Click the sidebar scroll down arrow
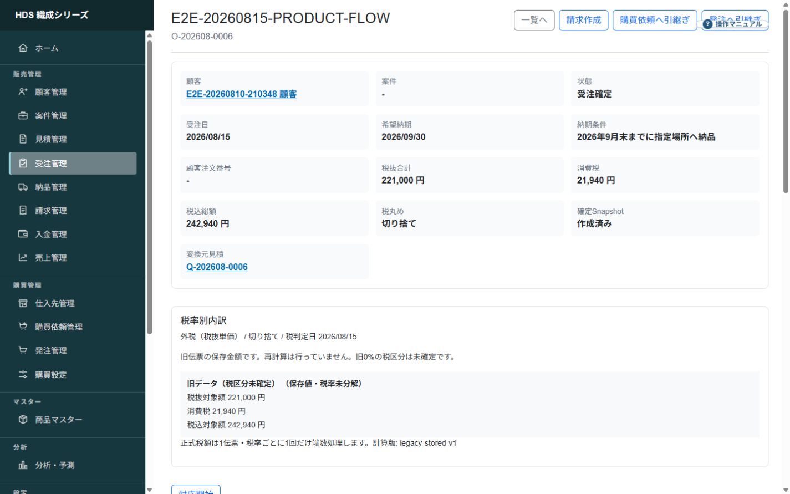 [149, 490]
